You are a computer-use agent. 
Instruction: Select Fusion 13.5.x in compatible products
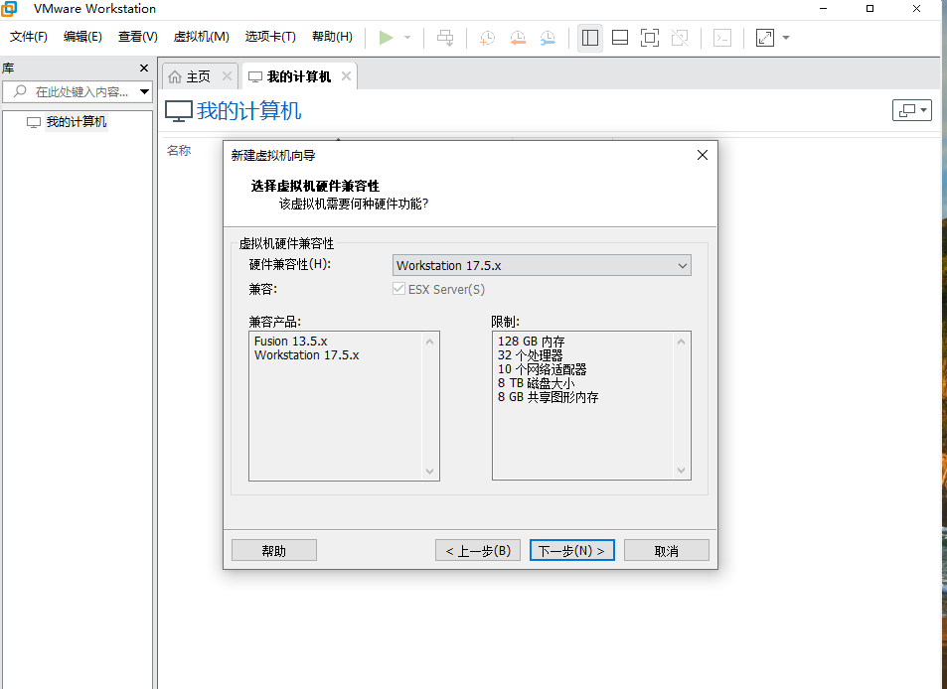tap(290, 342)
